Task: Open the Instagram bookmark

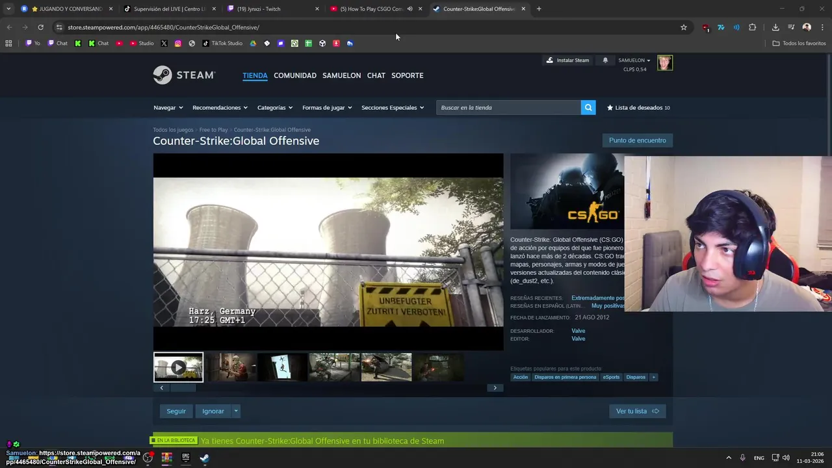Action: click(x=178, y=44)
